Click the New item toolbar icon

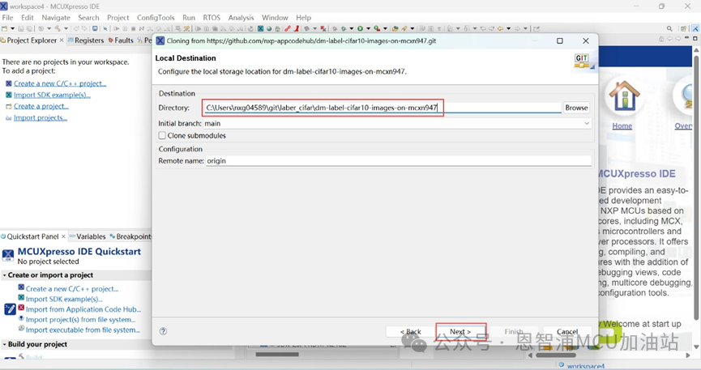click(5, 28)
